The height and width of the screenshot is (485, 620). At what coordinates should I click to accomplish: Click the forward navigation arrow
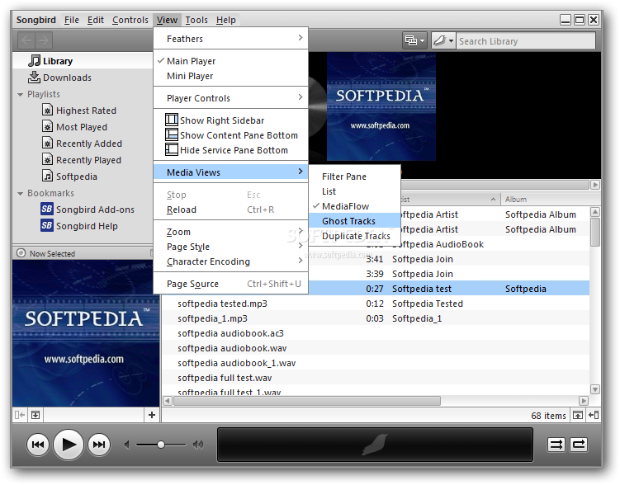44,40
